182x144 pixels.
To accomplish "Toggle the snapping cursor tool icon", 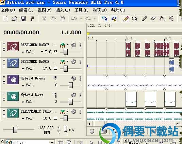I will (x=104, y=19).
